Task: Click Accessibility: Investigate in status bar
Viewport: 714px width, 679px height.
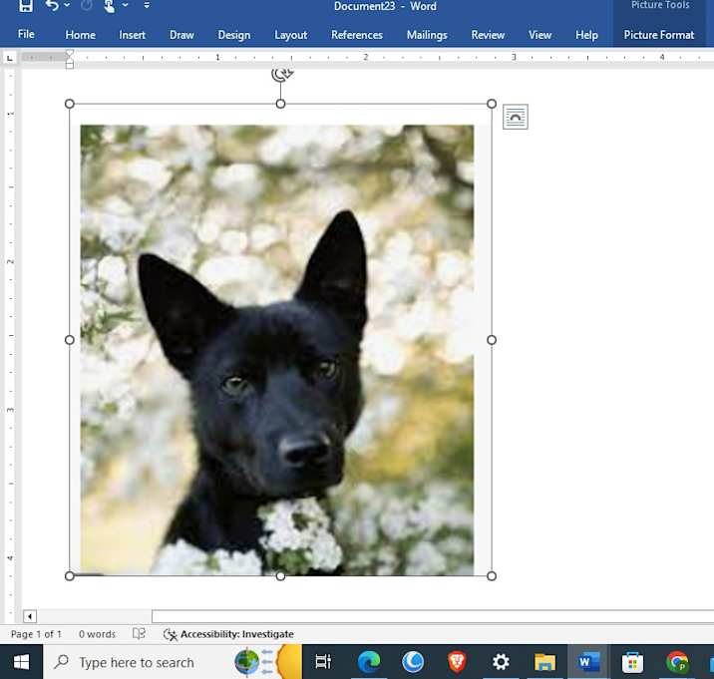Action: (x=228, y=634)
